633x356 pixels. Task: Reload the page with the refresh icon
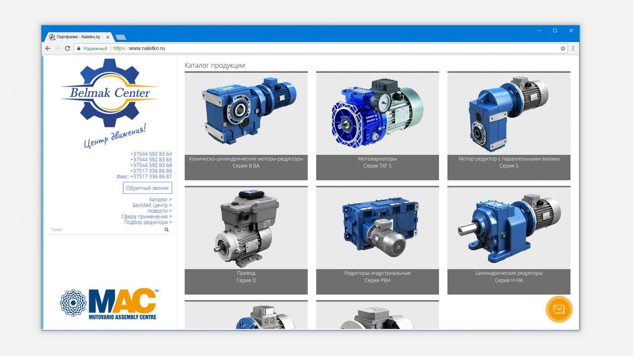[x=67, y=49]
